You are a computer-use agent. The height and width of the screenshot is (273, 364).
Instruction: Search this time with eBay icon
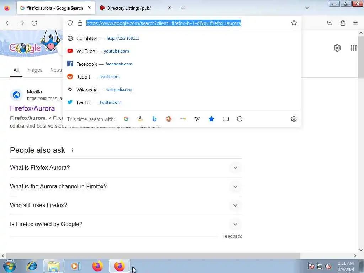183,119
